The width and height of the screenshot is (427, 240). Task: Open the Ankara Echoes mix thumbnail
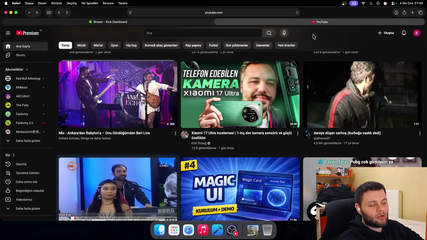[x=118, y=94]
